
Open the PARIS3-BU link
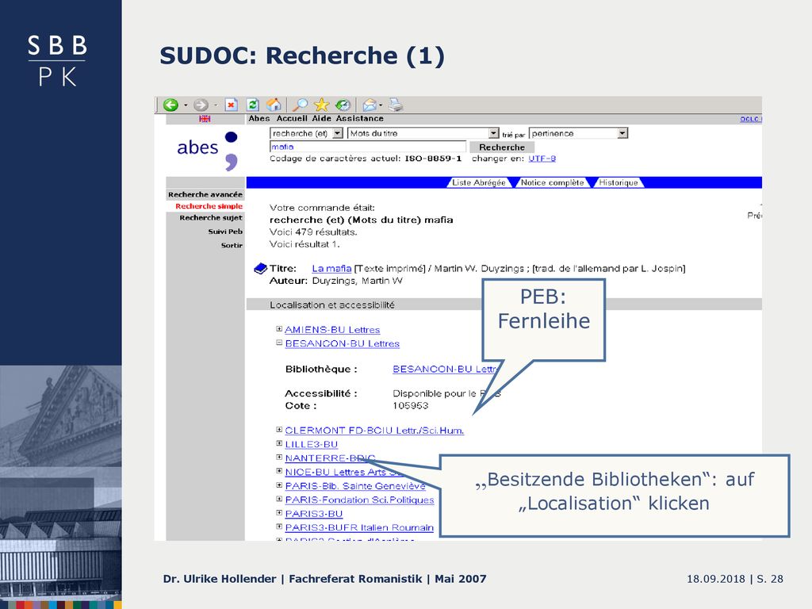pyautogui.click(x=314, y=513)
